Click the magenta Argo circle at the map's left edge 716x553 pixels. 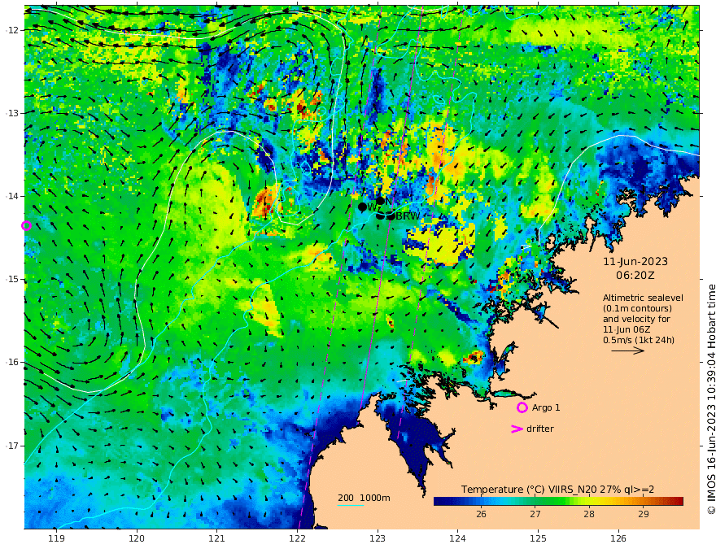pos(27,225)
